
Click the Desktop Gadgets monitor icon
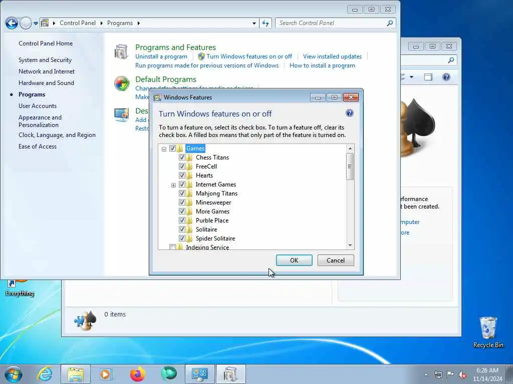[x=122, y=114]
